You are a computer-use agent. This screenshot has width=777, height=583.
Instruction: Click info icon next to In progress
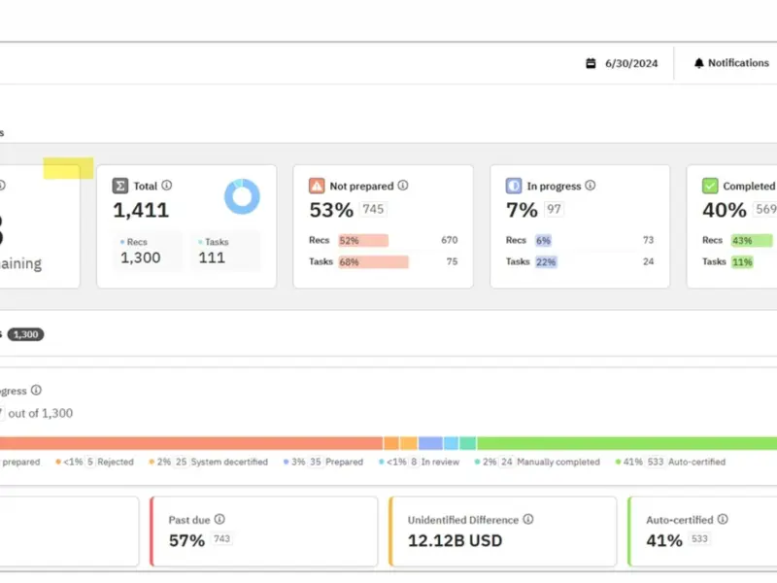pyautogui.click(x=591, y=186)
